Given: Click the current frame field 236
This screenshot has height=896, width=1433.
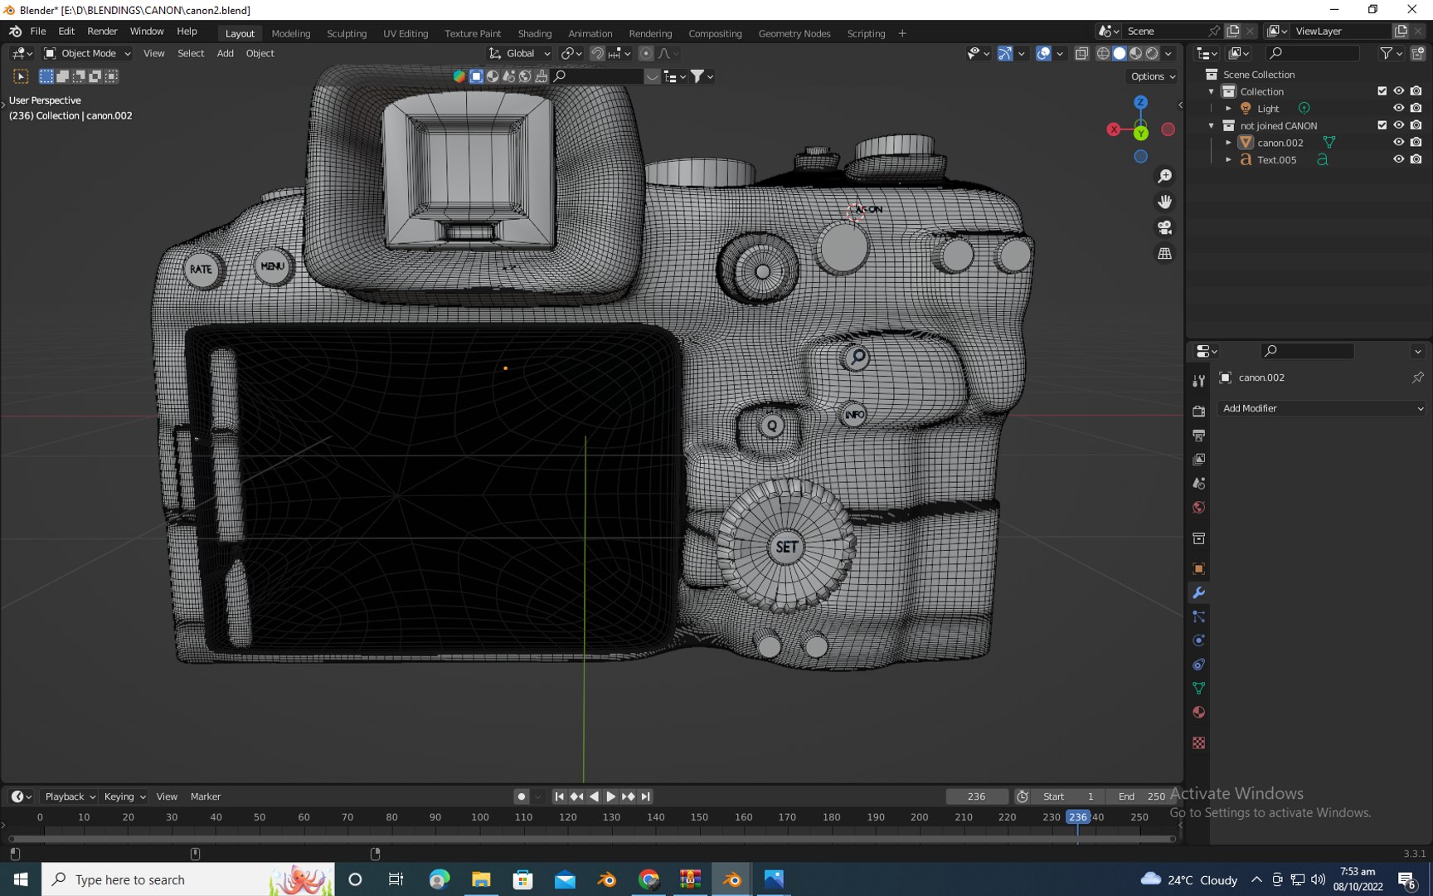Looking at the screenshot, I should point(977,796).
